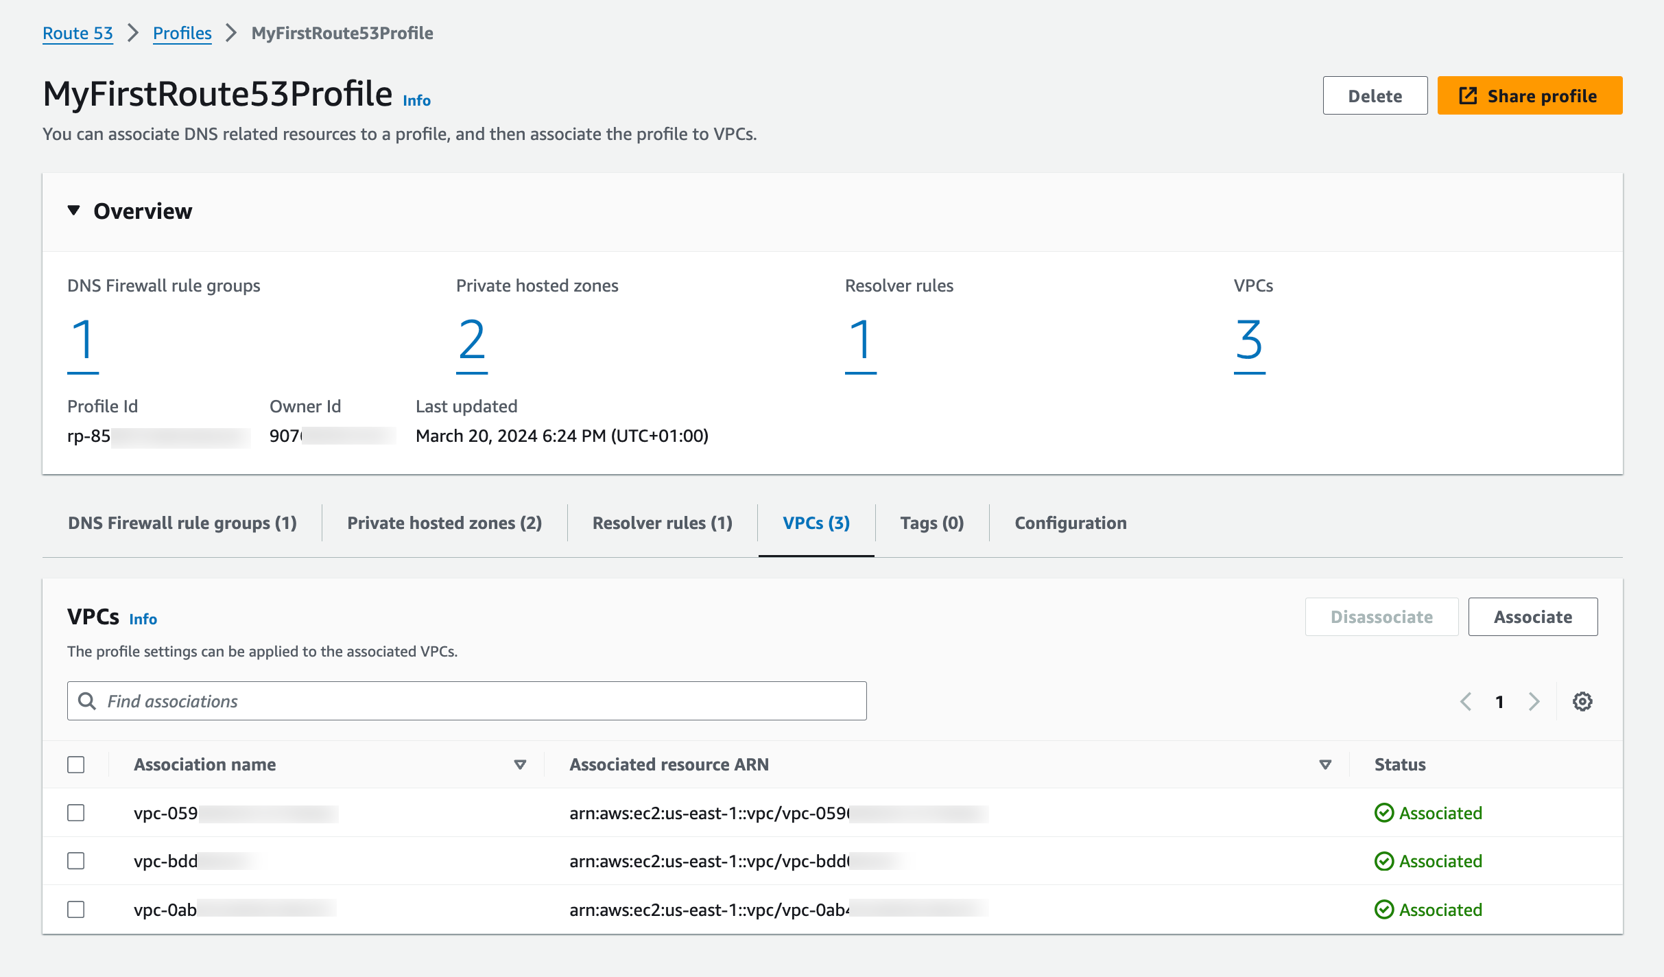Switch to Private hosted zones tab
The image size is (1664, 977).
click(x=444, y=523)
